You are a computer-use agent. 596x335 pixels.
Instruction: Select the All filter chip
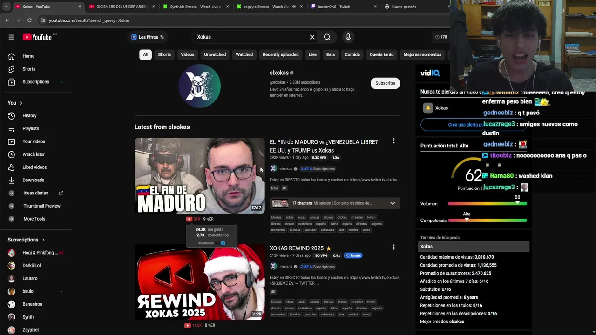pyautogui.click(x=145, y=54)
